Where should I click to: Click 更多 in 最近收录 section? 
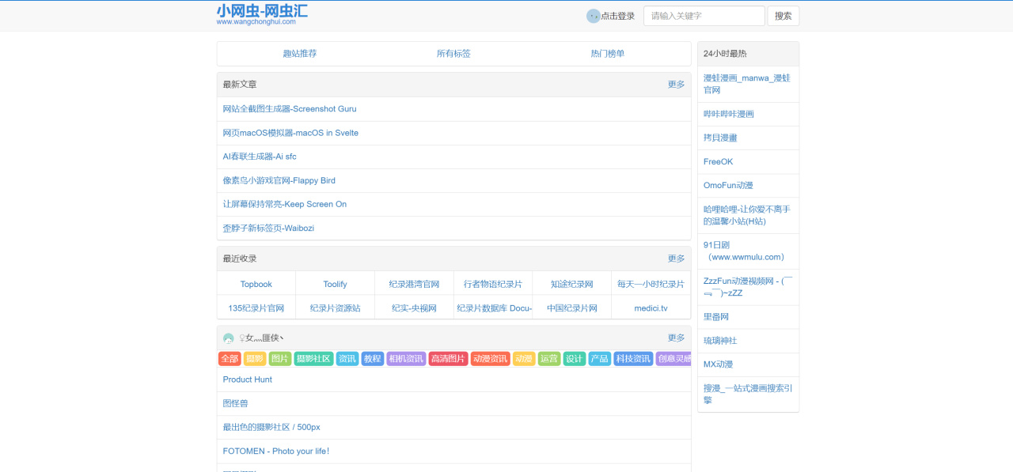[x=676, y=259]
